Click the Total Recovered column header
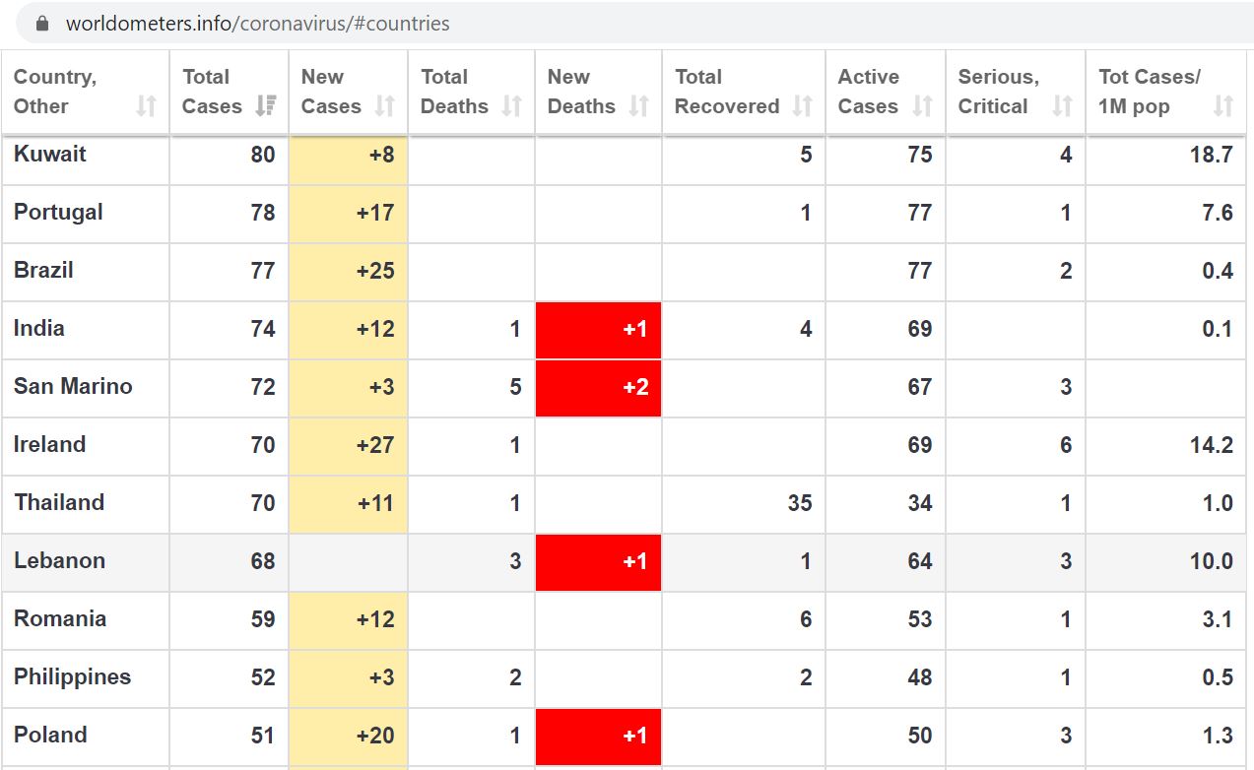This screenshot has width=1254, height=770. click(744, 93)
